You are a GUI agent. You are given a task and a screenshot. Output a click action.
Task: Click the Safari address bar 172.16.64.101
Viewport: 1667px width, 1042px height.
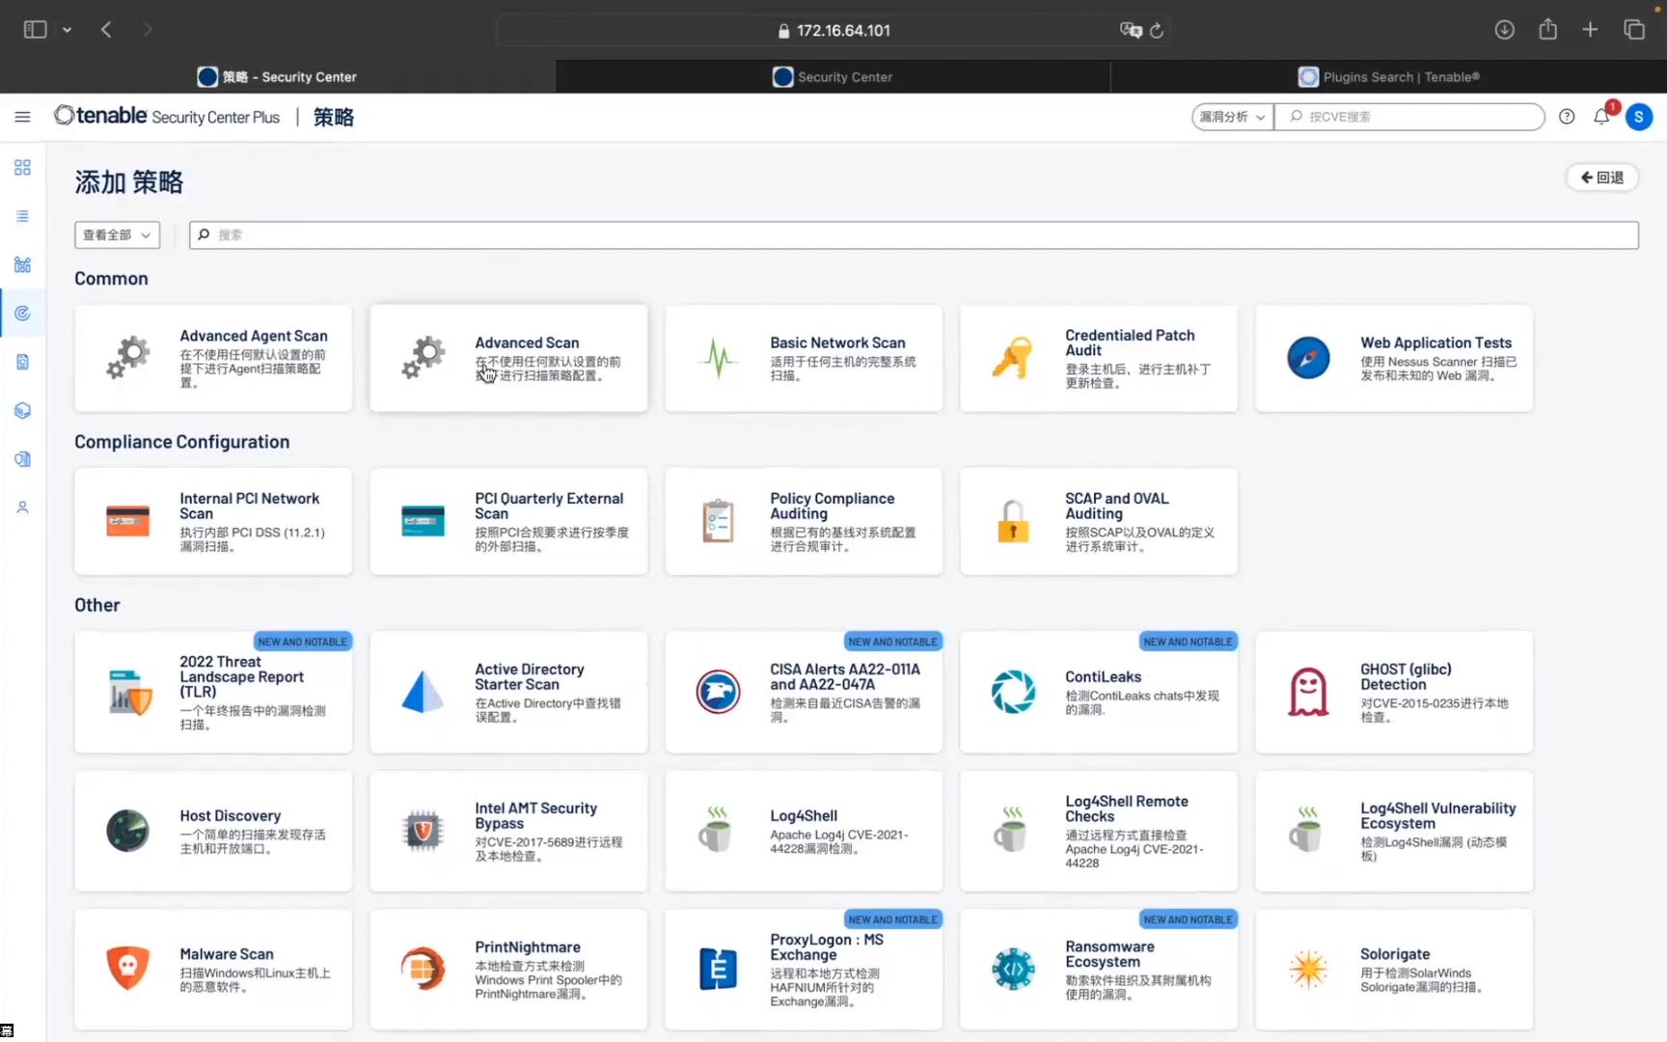click(833, 30)
